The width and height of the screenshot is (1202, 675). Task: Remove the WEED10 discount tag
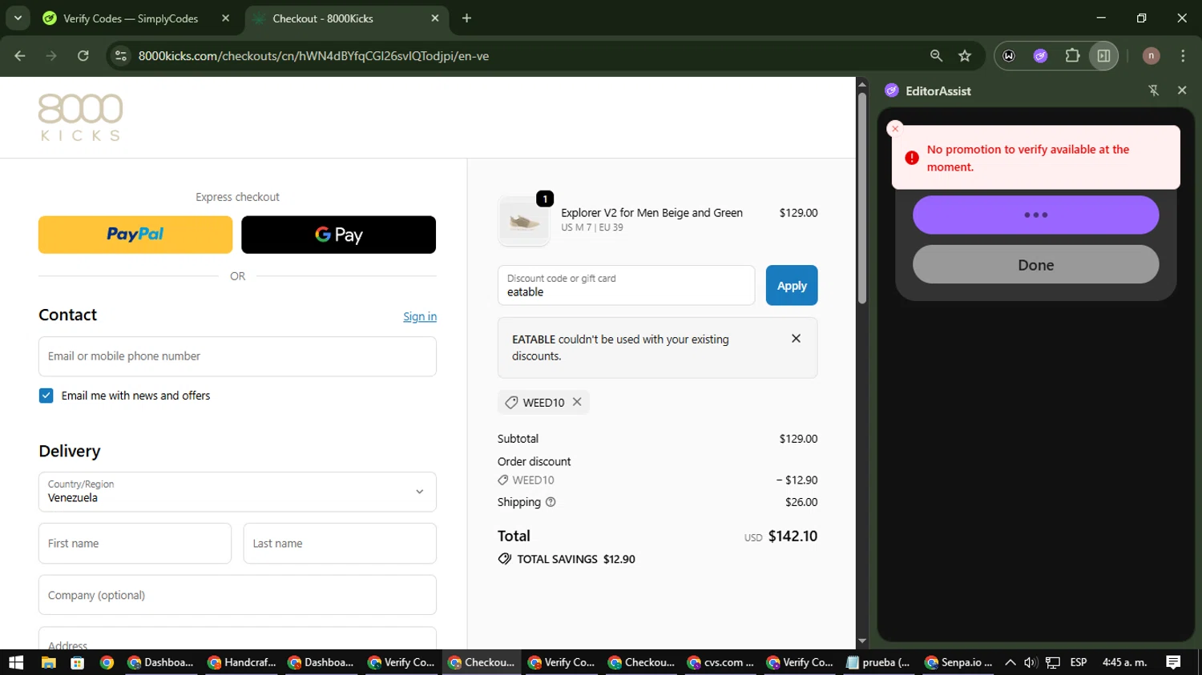click(577, 402)
